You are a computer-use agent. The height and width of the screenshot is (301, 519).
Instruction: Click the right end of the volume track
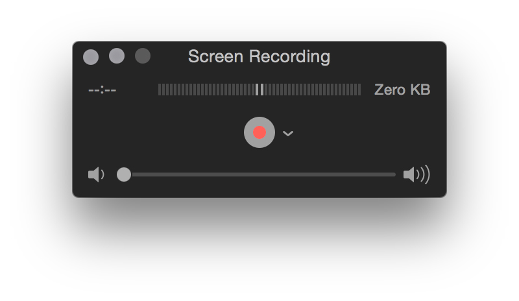(x=393, y=175)
